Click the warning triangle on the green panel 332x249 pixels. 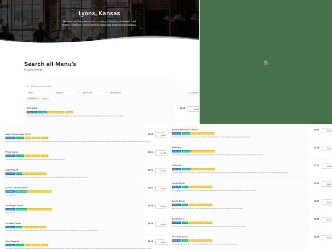click(265, 61)
